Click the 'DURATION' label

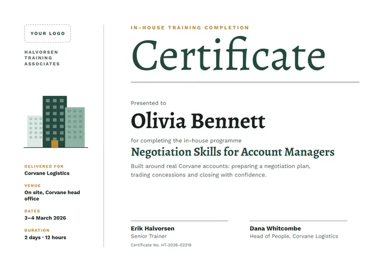pos(37,231)
